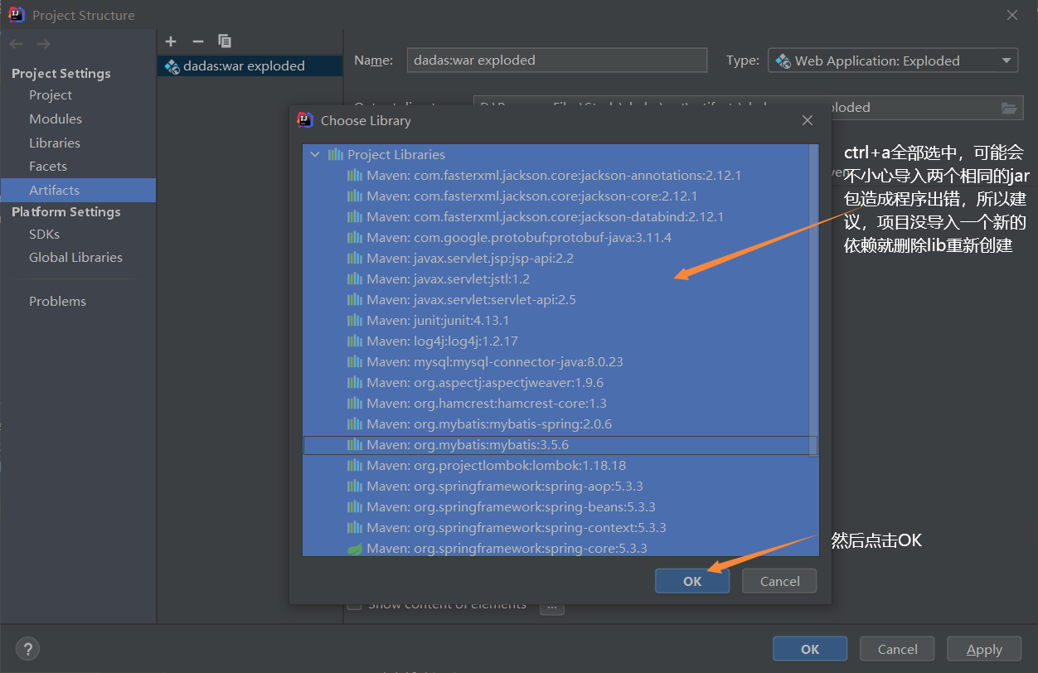Click library icon beside mysql-connector-java entry
This screenshot has height=673, width=1038.
pos(354,362)
